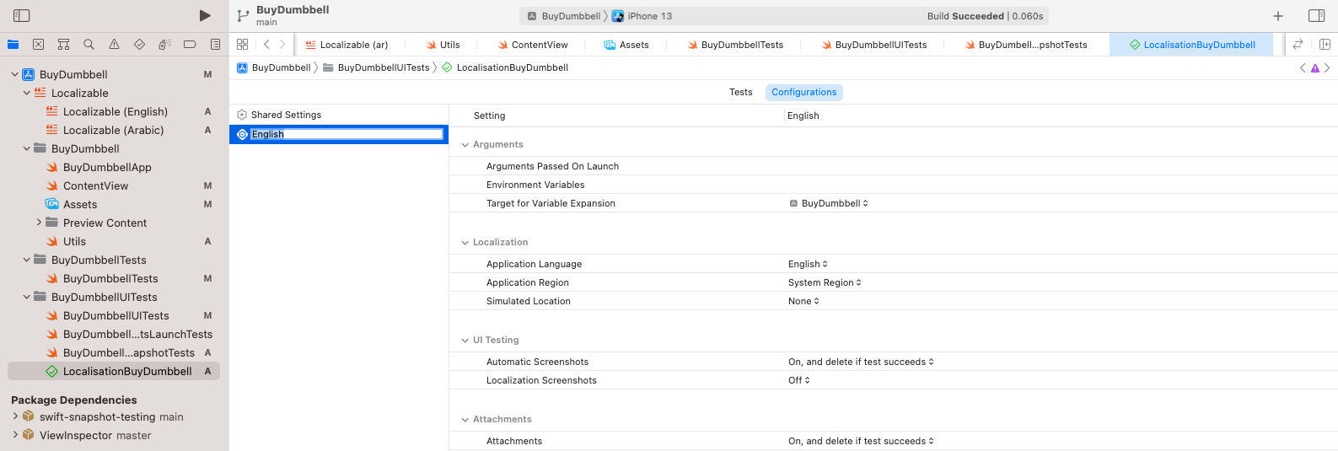Open the Breakpoint navigator
The image size is (1338, 451).
[x=190, y=45]
